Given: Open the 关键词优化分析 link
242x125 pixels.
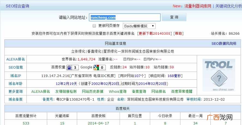Looking at the screenshot, I should (229, 6).
